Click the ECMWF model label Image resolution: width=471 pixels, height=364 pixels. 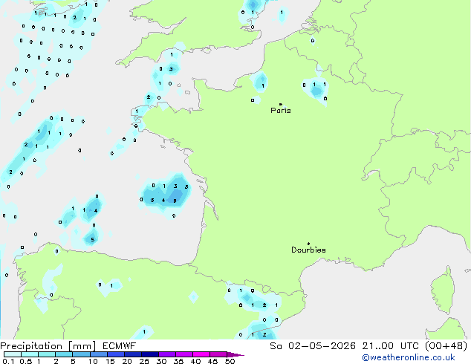(120, 346)
